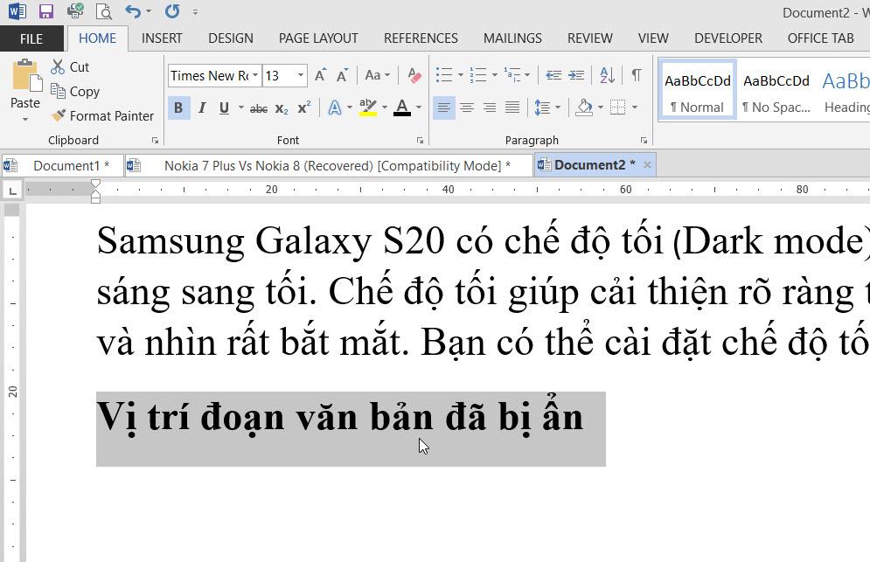
Task: Apply Superscript formatting
Action: click(x=303, y=107)
